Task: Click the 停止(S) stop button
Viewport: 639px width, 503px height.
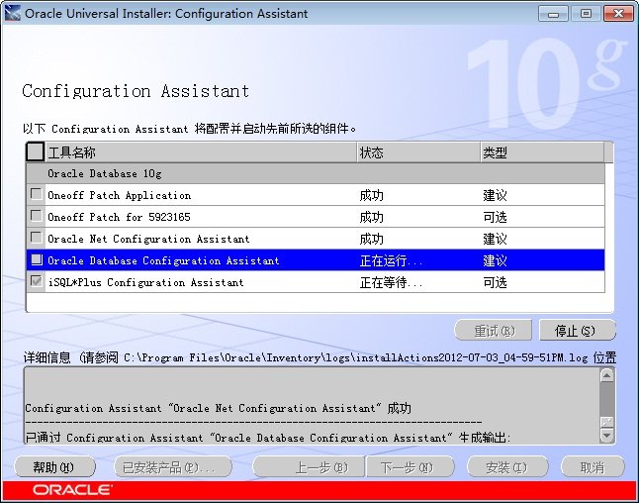Action: click(x=577, y=331)
